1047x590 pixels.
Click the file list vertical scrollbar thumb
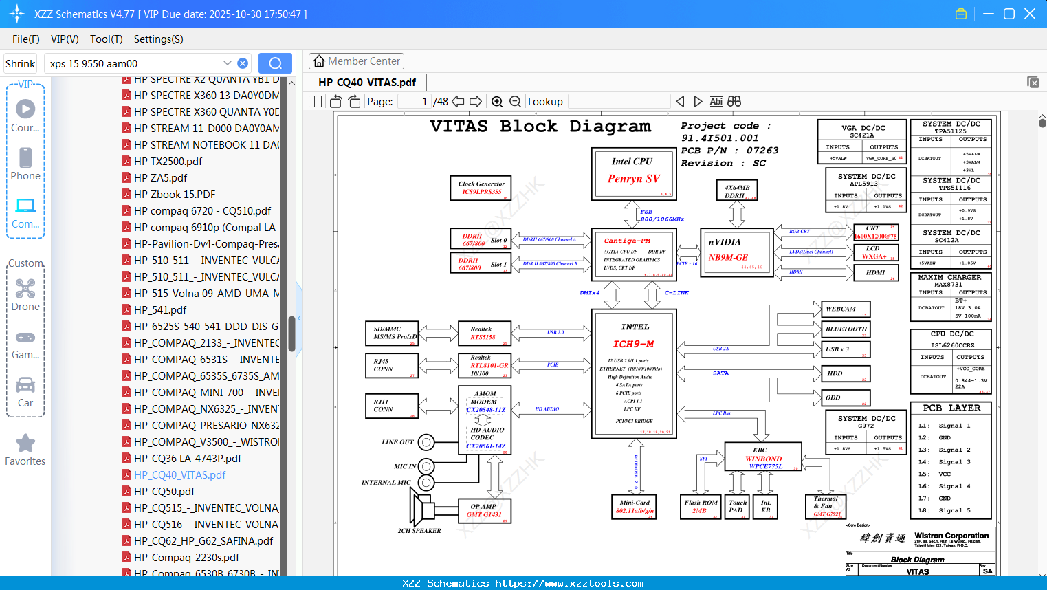coord(291,334)
